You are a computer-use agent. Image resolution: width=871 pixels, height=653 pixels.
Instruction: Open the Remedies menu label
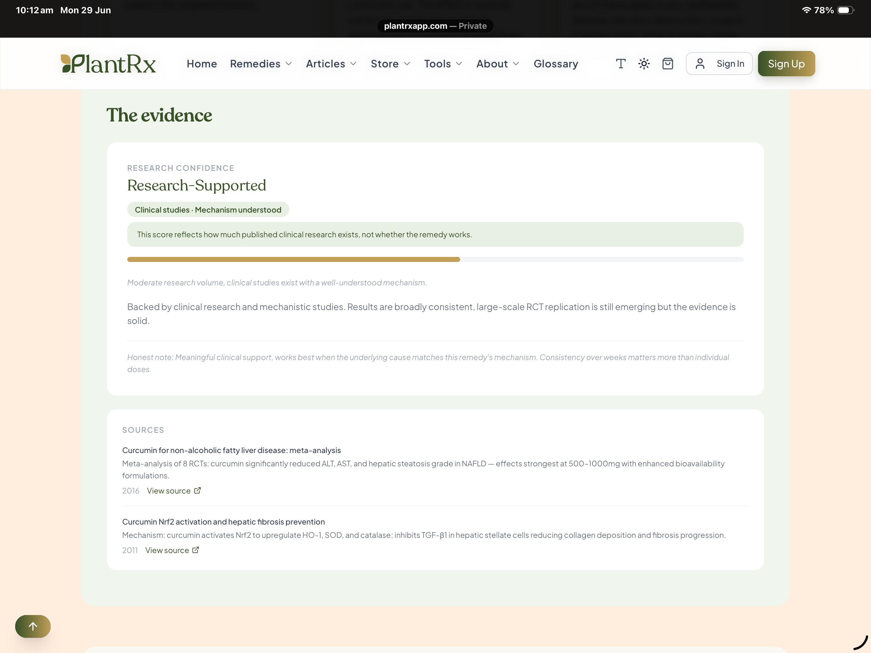tap(255, 64)
